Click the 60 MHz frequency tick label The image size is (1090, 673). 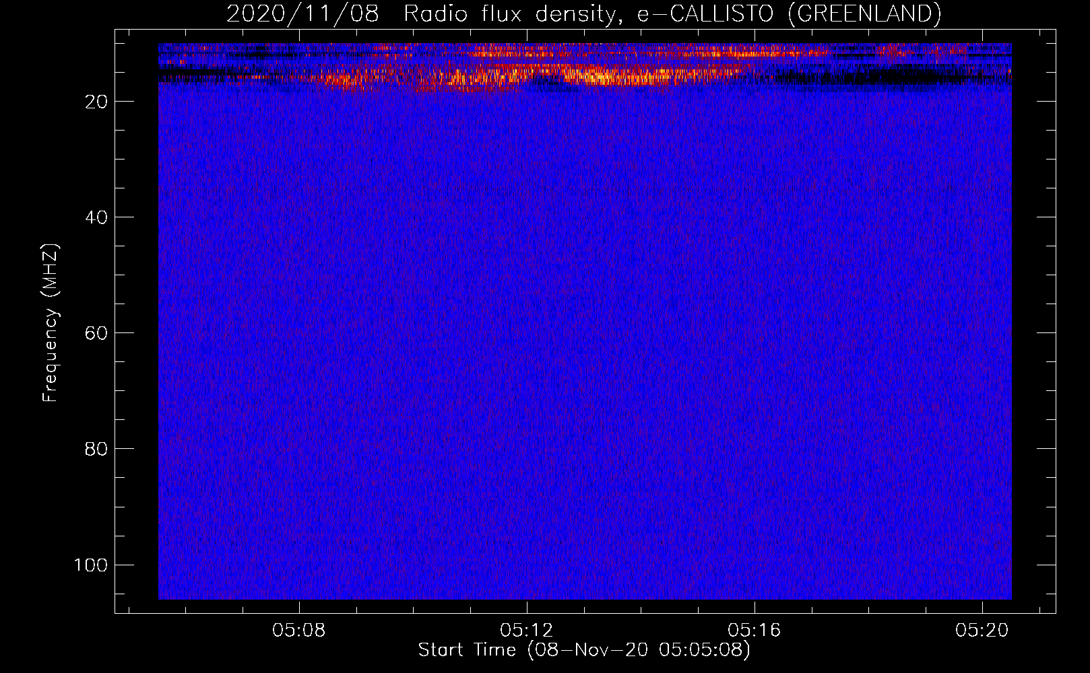point(96,333)
